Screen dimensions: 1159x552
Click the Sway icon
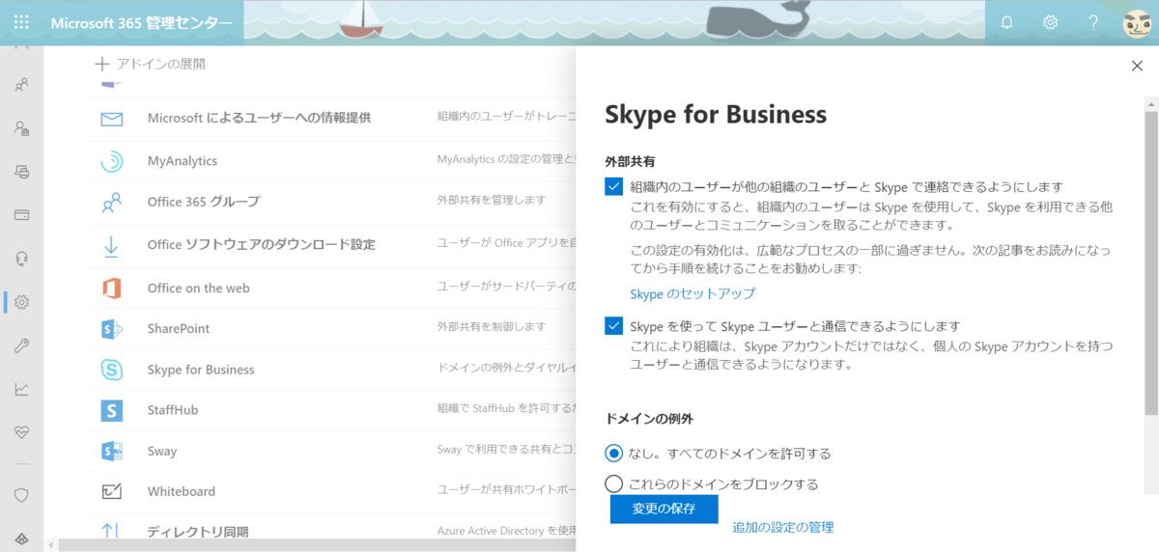coord(112,451)
